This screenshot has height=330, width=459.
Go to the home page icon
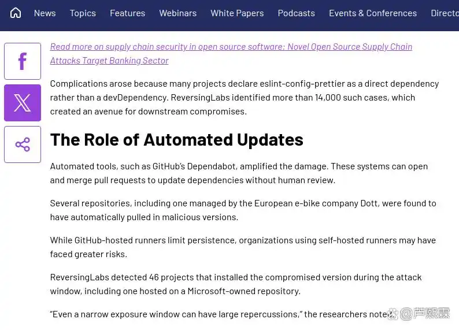click(x=16, y=13)
